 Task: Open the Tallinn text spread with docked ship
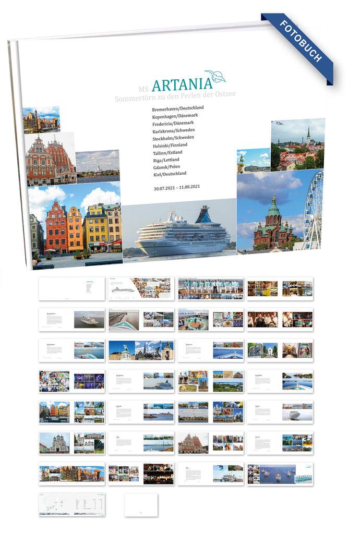(x=280, y=412)
